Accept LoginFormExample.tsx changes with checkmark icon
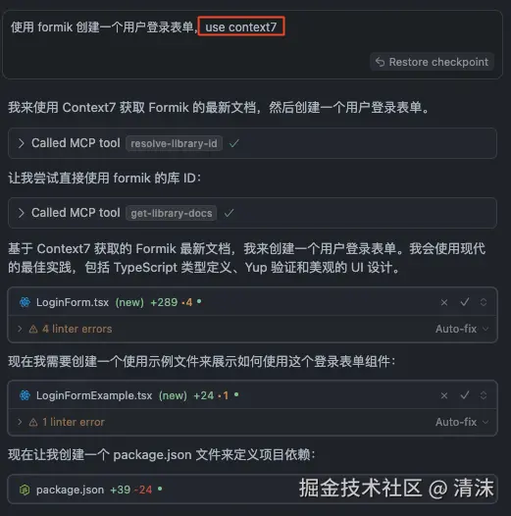 (x=465, y=395)
